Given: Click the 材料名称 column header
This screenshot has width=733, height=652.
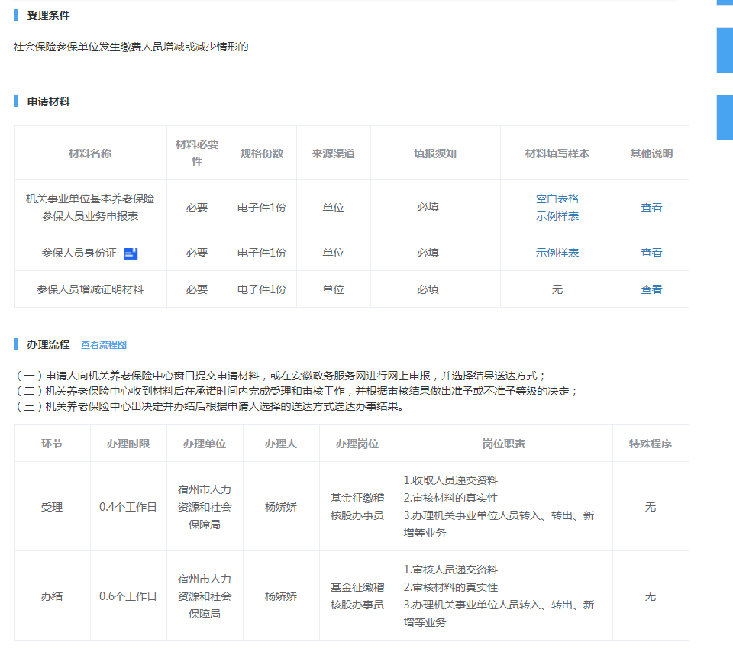Looking at the screenshot, I should coord(90,153).
